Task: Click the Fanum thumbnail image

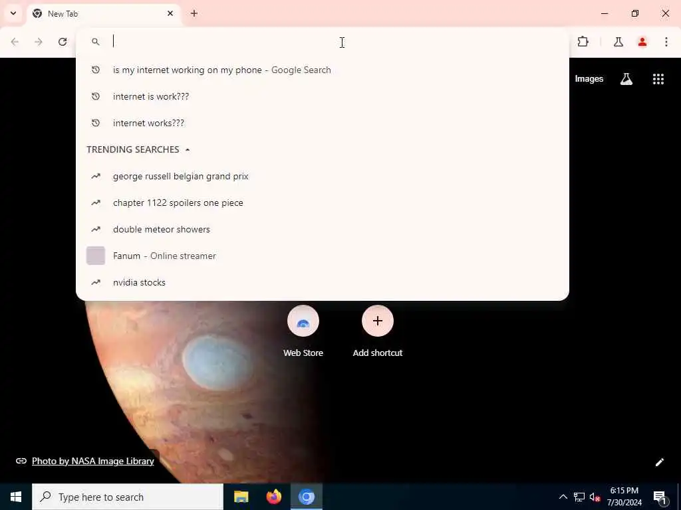Action: (96, 256)
